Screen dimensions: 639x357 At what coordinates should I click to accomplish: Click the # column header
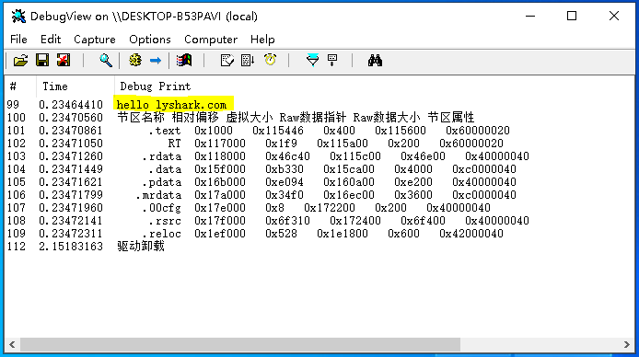[x=20, y=86]
